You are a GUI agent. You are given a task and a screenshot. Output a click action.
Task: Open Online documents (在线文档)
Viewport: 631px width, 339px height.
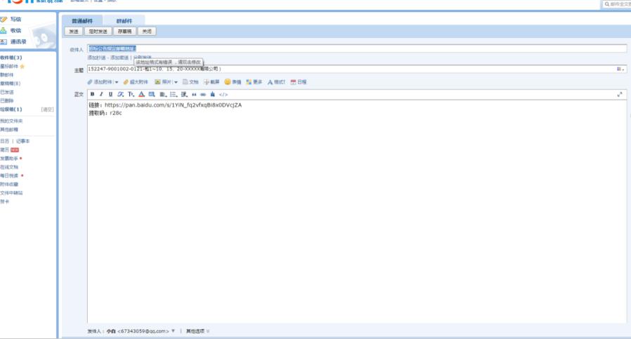(9, 167)
